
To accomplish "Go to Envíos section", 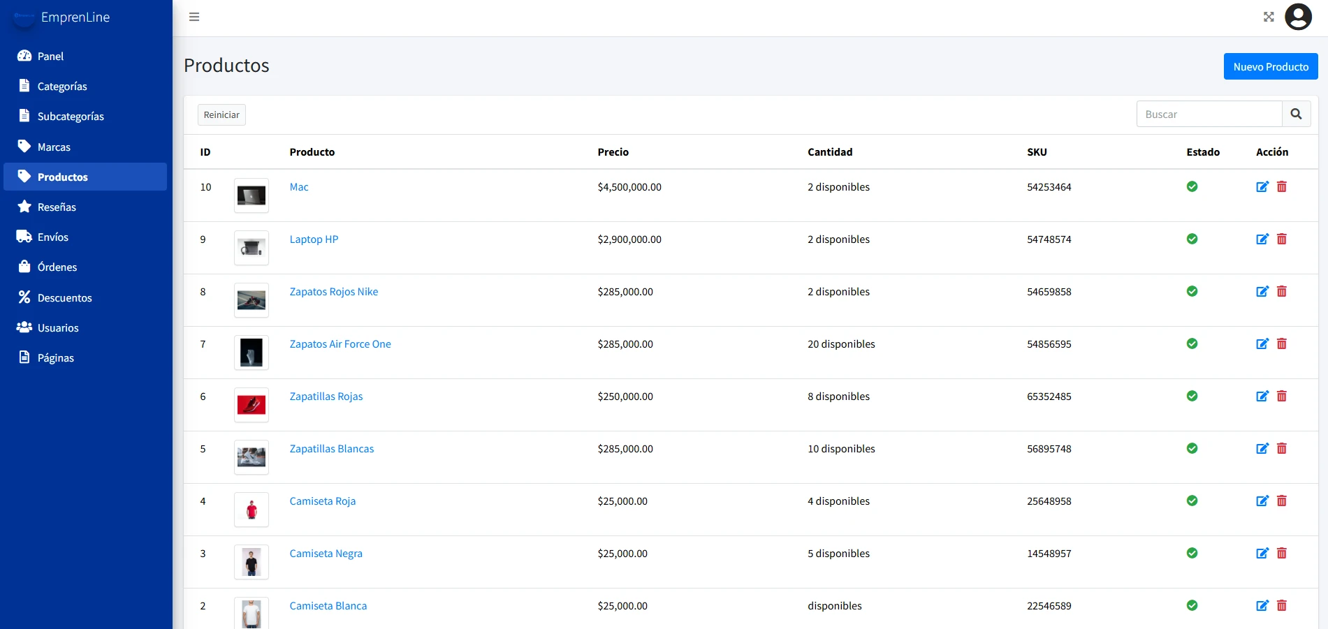I will (x=85, y=237).
